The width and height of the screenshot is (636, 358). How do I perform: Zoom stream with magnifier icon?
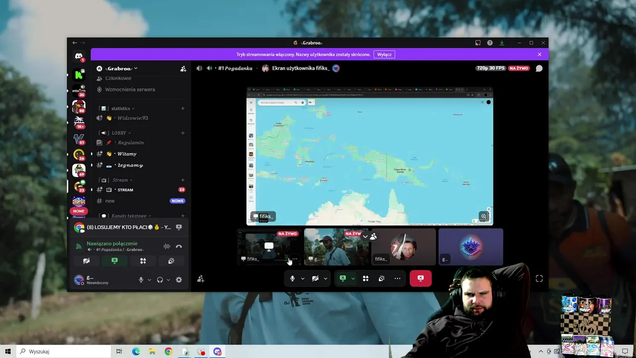[x=483, y=216]
